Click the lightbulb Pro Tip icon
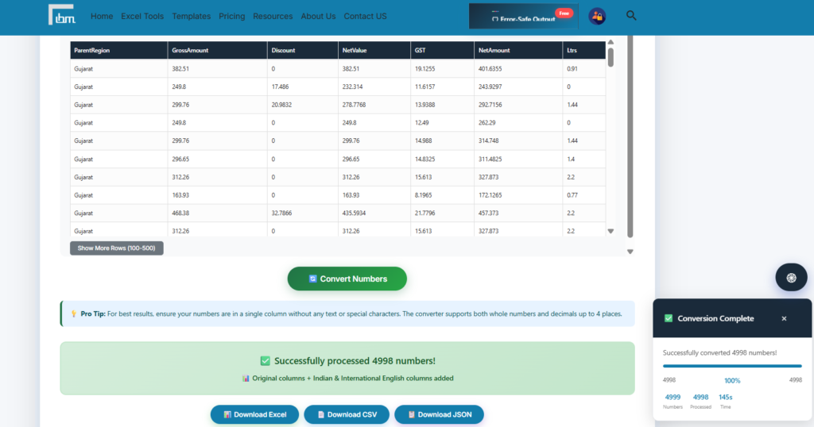Screen dimensions: 814x427 click(74, 314)
